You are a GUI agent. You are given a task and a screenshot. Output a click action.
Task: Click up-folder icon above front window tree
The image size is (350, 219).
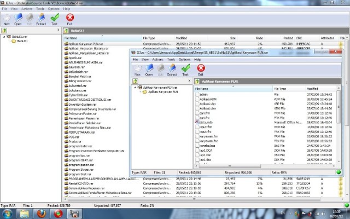[x=135, y=81]
